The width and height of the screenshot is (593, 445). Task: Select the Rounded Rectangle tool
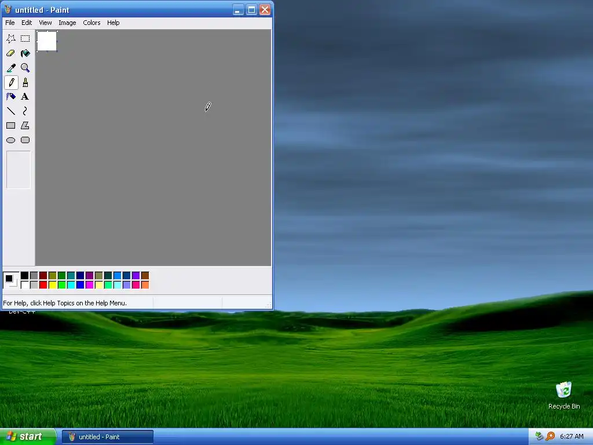click(x=25, y=140)
